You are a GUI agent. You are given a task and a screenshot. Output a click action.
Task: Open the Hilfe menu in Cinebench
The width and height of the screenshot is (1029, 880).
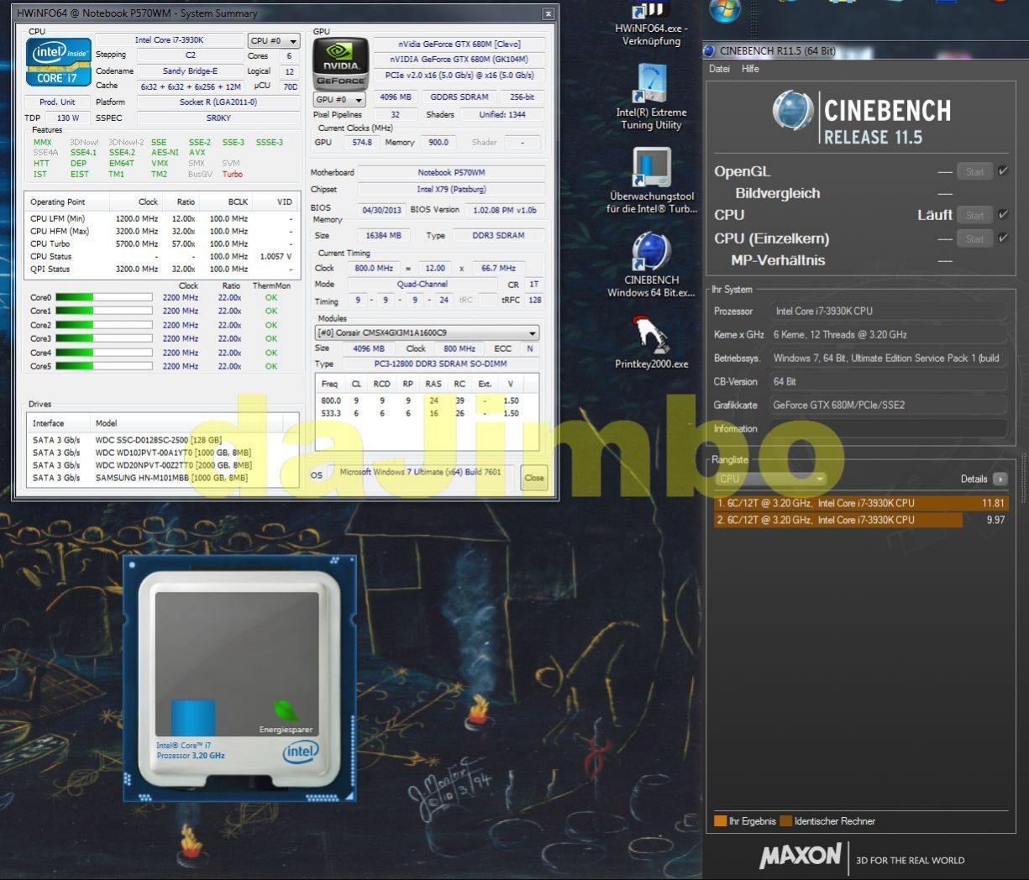point(750,69)
